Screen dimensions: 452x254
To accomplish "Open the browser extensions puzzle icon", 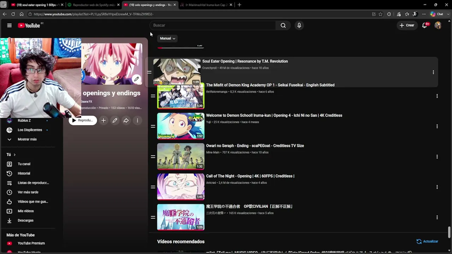I will [x=389, y=14].
